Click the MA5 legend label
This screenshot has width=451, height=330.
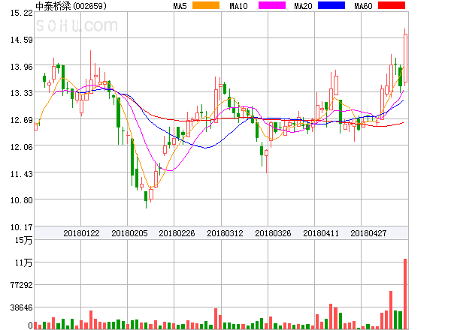coord(180,6)
